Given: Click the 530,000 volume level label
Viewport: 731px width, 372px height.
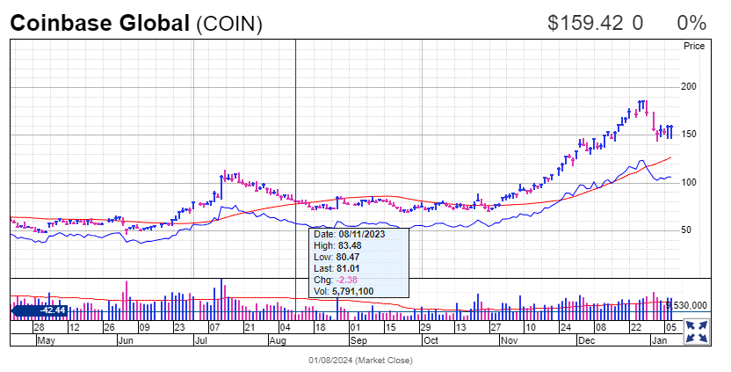Looking at the screenshot, I should pos(691,305).
